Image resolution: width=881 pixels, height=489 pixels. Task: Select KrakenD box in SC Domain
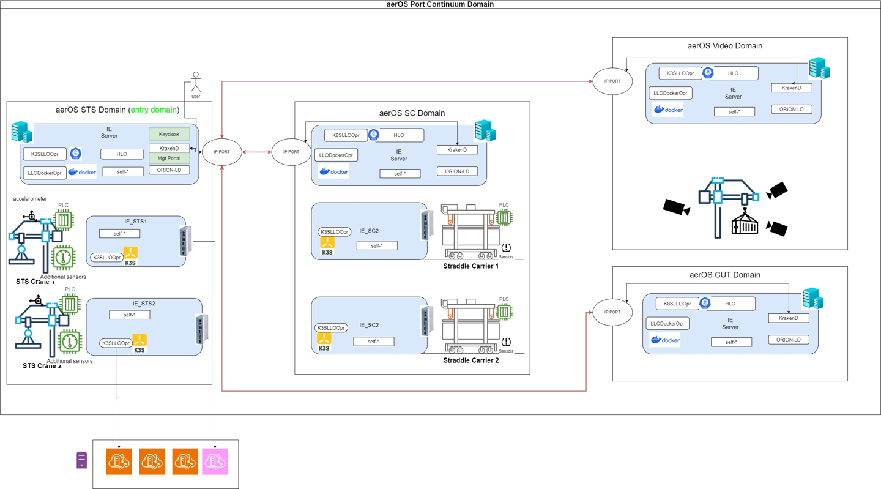457,150
